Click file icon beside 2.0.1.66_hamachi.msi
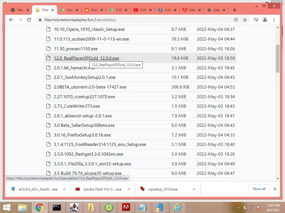Image resolution: width=285 pixels, height=213 pixels. [x=48, y=68]
